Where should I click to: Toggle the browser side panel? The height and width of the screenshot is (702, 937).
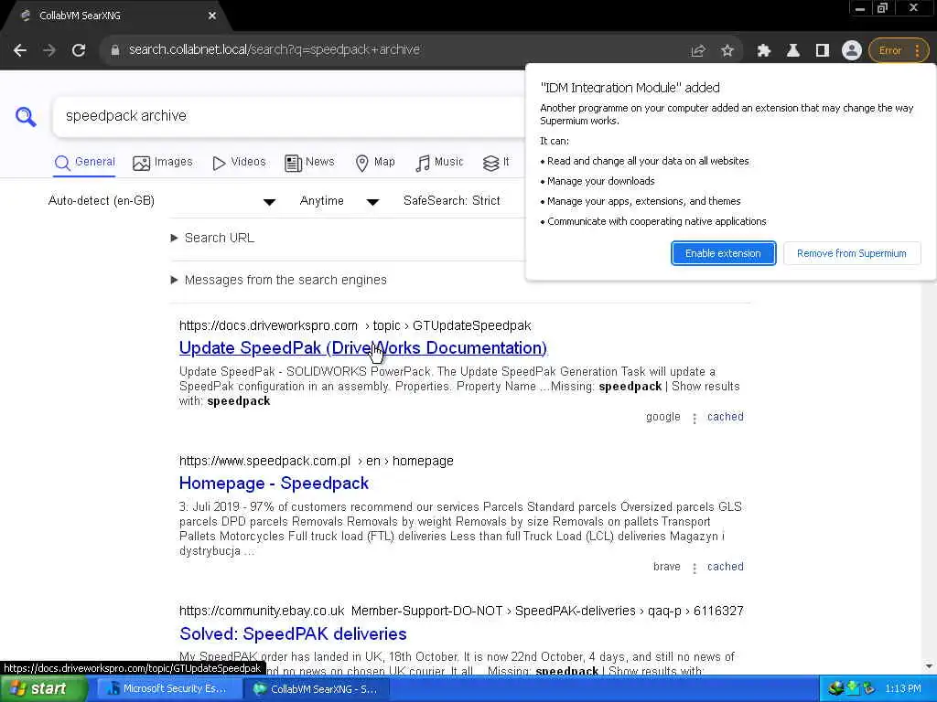tap(823, 51)
